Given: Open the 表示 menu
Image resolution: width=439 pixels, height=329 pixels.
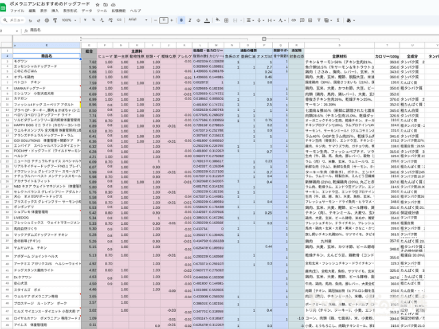Looking at the screenshot, I should [x=43, y=11].
